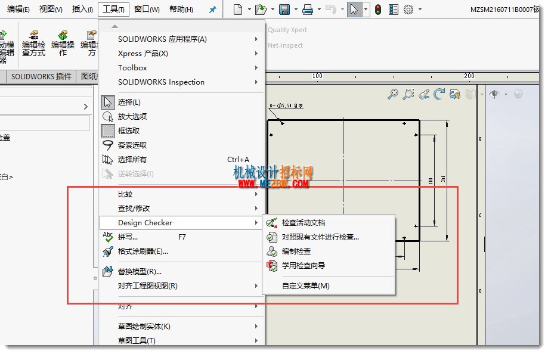Open the 视图(V) menu
This screenshot has width=548, height=354.
click(x=51, y=10)
